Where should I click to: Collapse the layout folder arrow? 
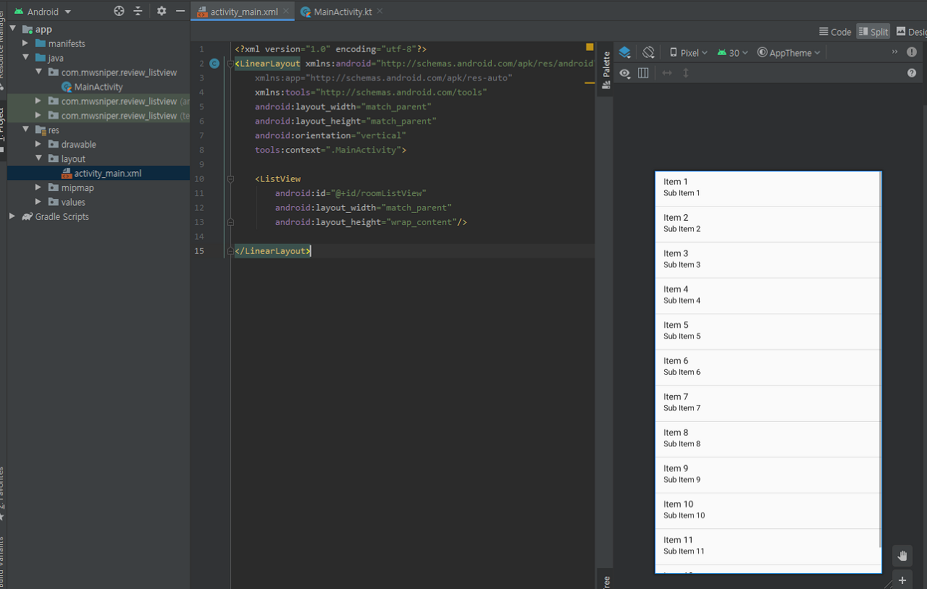coord(38,158)
